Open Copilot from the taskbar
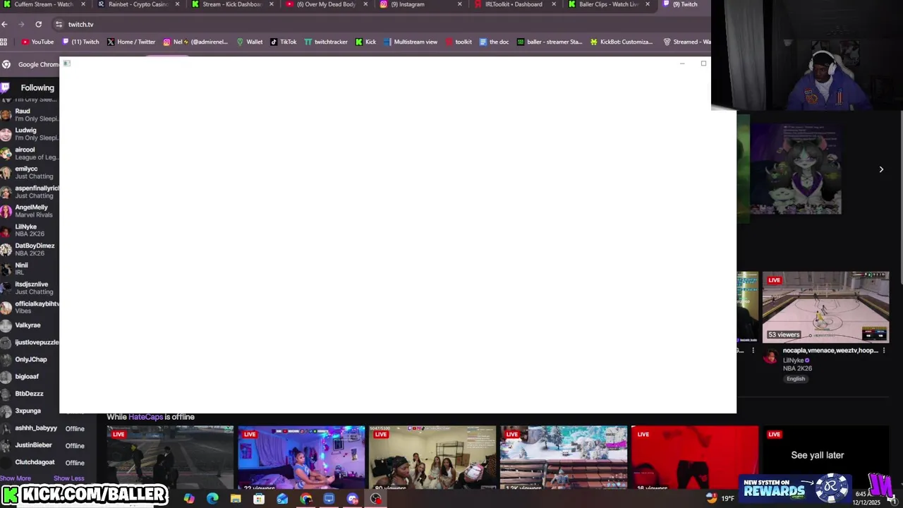Viewport: 903px width, 508px height. coord(189,499)
